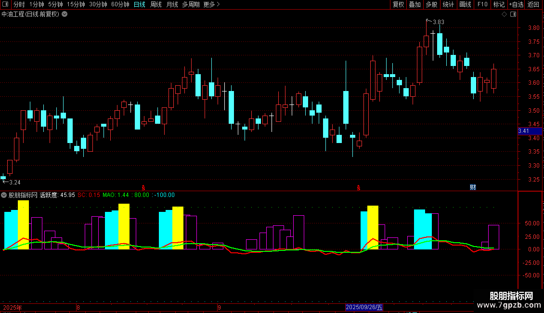Click the 财 financial marker icon
544x313 pixels.
click(x=473, y=187)
